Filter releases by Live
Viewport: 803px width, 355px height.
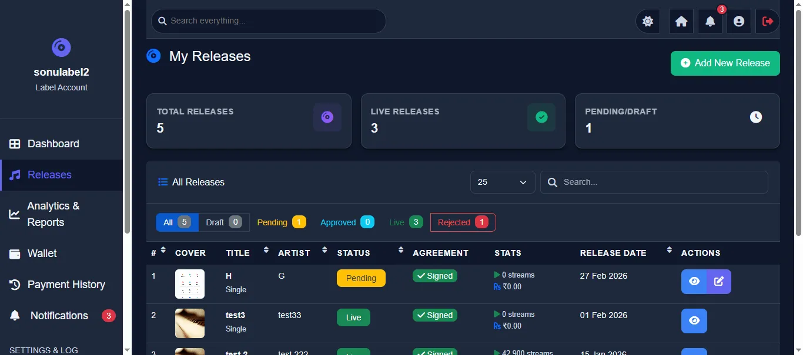click(406, 222)
